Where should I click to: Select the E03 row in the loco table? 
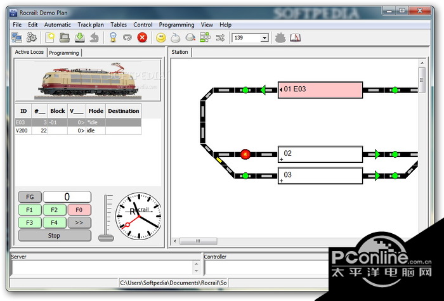coord(78,122)
